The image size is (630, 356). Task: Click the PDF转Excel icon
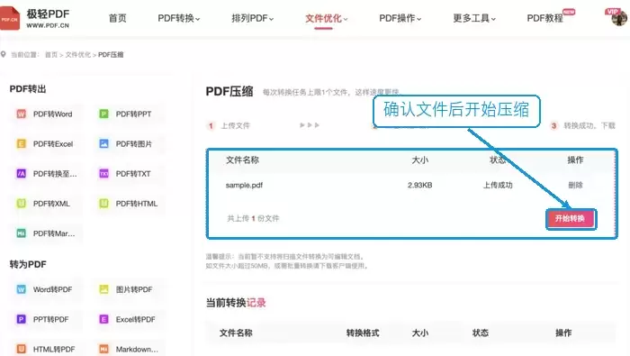(x=22, y=143)
